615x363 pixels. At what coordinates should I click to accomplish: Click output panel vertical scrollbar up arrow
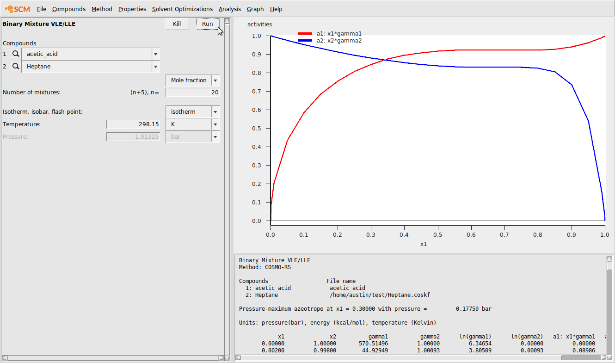[x=609, y=259]
